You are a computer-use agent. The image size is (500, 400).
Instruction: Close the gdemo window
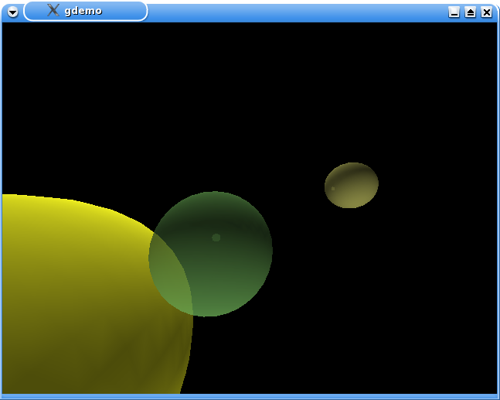coord(487,12)
